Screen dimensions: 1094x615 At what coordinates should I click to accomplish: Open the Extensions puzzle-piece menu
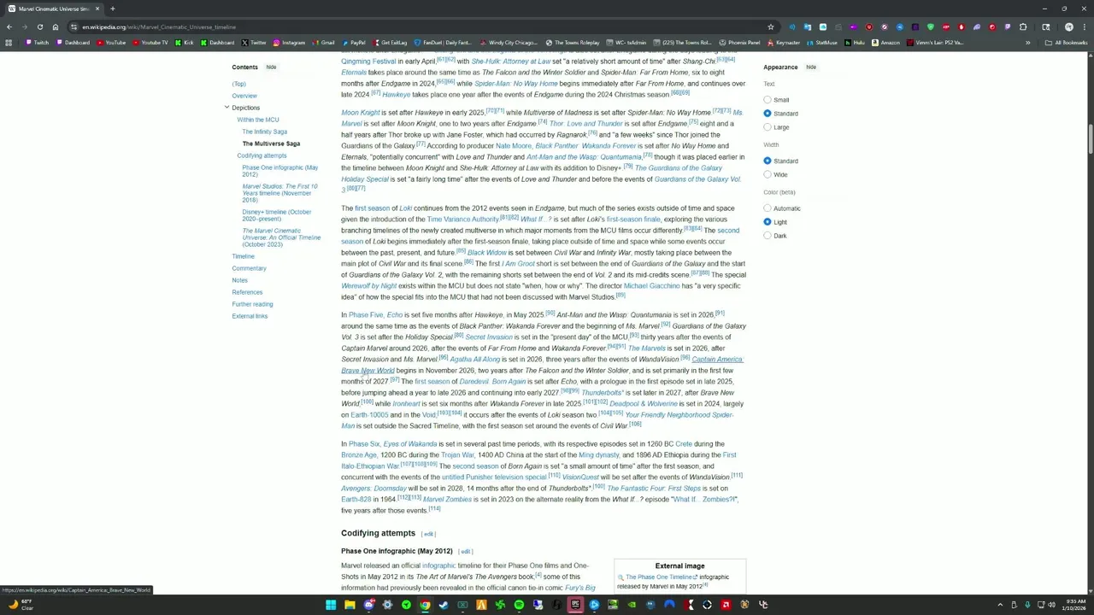(1023, 26)
